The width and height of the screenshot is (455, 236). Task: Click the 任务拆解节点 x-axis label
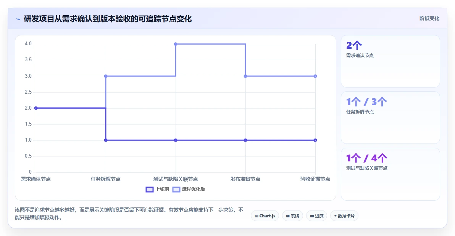(x=106, y=179)
